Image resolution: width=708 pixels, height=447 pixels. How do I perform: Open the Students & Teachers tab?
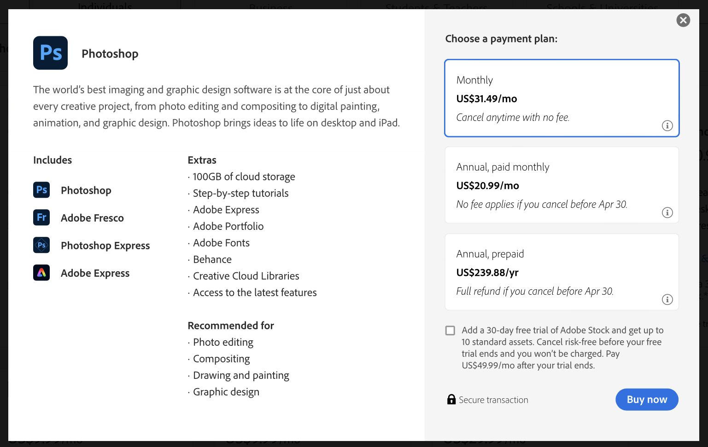[x=436, y=7]
